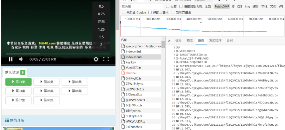The width and height of the screenshot is (285, 130).
Task: Filter requests by 字体
Action: click(265, 7)
